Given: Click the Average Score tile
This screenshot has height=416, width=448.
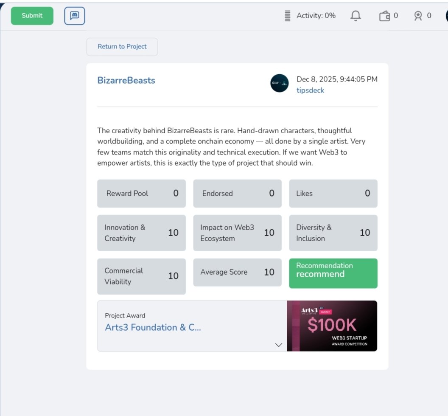Looking at the screenshot, I should point(237,273).
